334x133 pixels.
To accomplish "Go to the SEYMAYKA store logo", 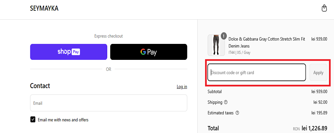I will 44,9.
